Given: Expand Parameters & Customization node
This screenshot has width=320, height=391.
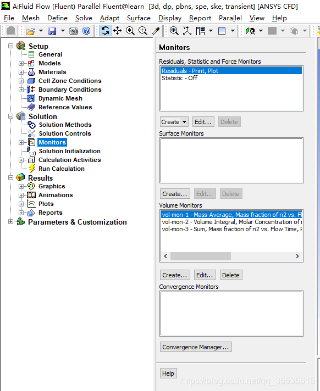Looking at the screenshot, I should 10,222.
